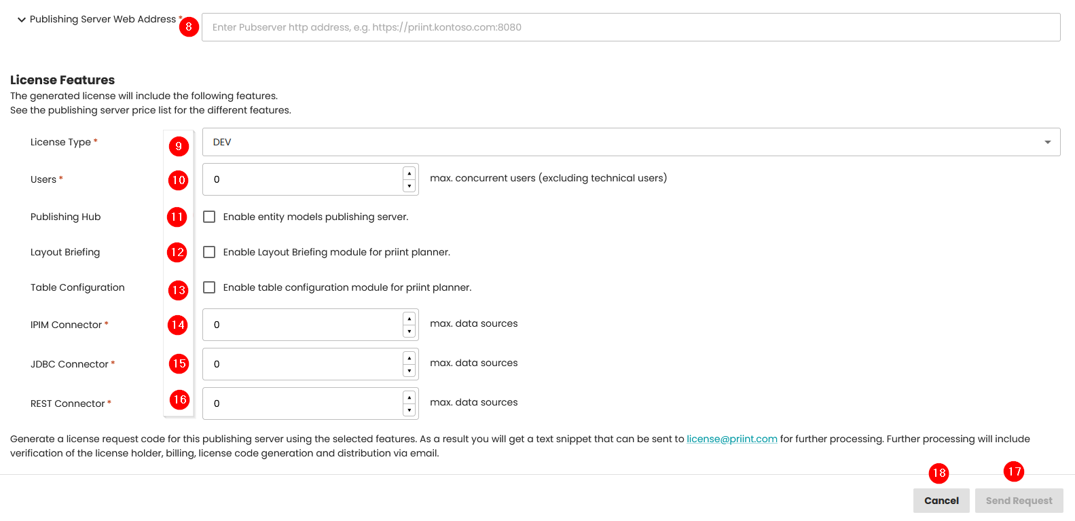1075x521 pixels.
Task: Collapse the Publishing Server Web Address chevron
Action: pyautogui.click(x=22, y=20)
